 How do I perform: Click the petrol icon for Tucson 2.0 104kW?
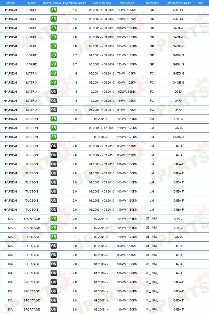click(53, 119)
